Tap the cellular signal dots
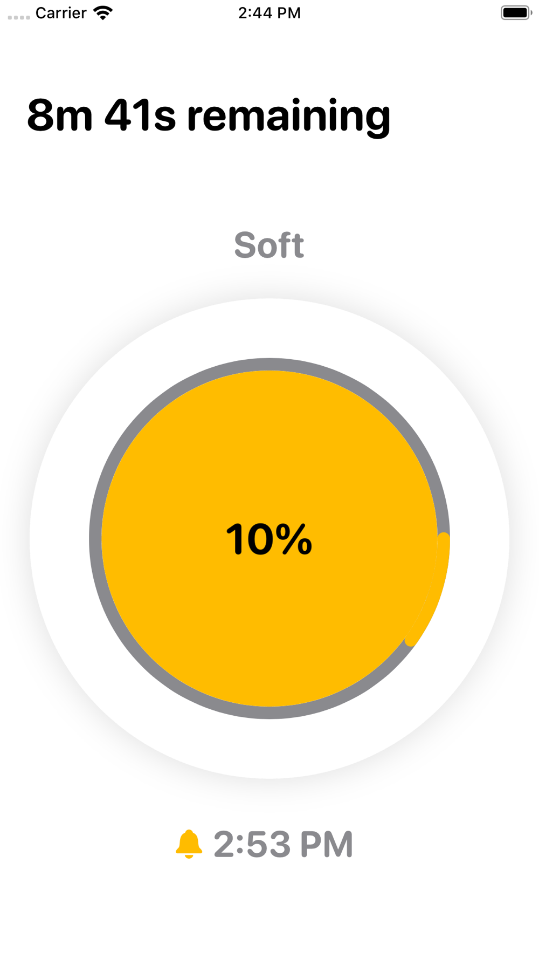Screen dimensions: 539x959 (x=19, y=17)
